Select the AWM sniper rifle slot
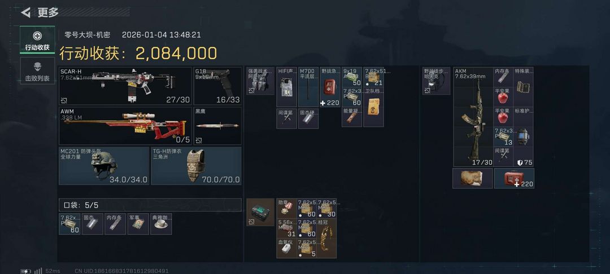The height and width of the screenshot is (274, 610). (125, 126)
